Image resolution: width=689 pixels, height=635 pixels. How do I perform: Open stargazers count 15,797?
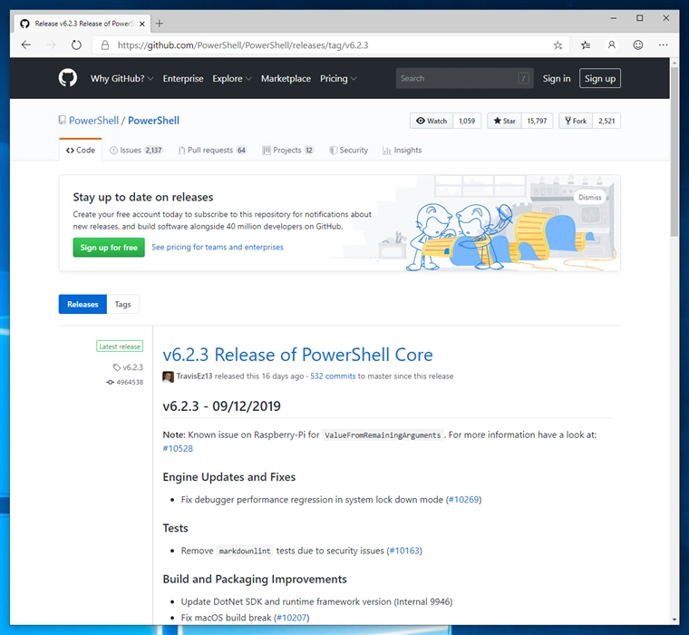click(537, 121)
